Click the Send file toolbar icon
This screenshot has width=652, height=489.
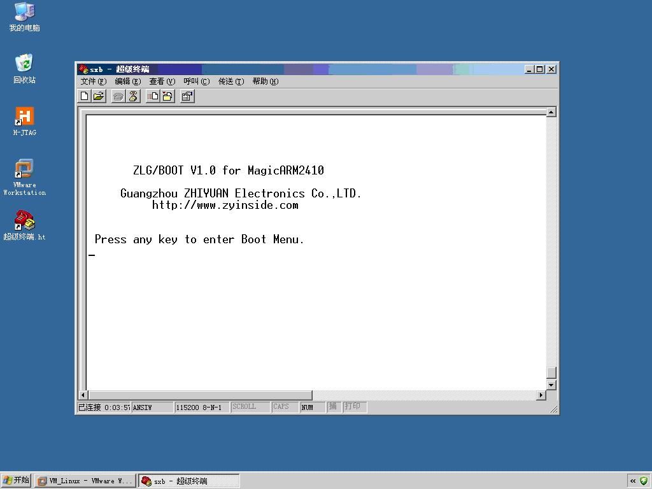tap(153, 97)
